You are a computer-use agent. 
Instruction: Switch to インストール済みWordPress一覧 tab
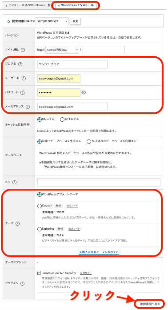click(28, 5)
